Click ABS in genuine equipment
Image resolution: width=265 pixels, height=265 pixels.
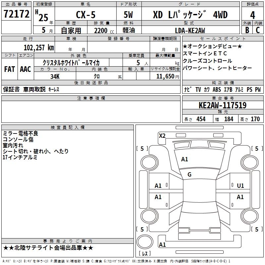217,89
